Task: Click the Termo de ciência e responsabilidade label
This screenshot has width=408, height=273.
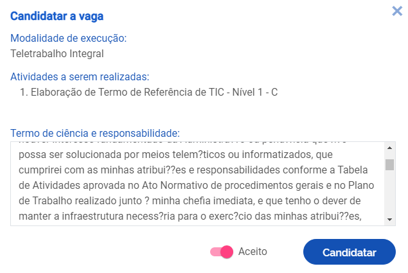Action: coord(94,133)
